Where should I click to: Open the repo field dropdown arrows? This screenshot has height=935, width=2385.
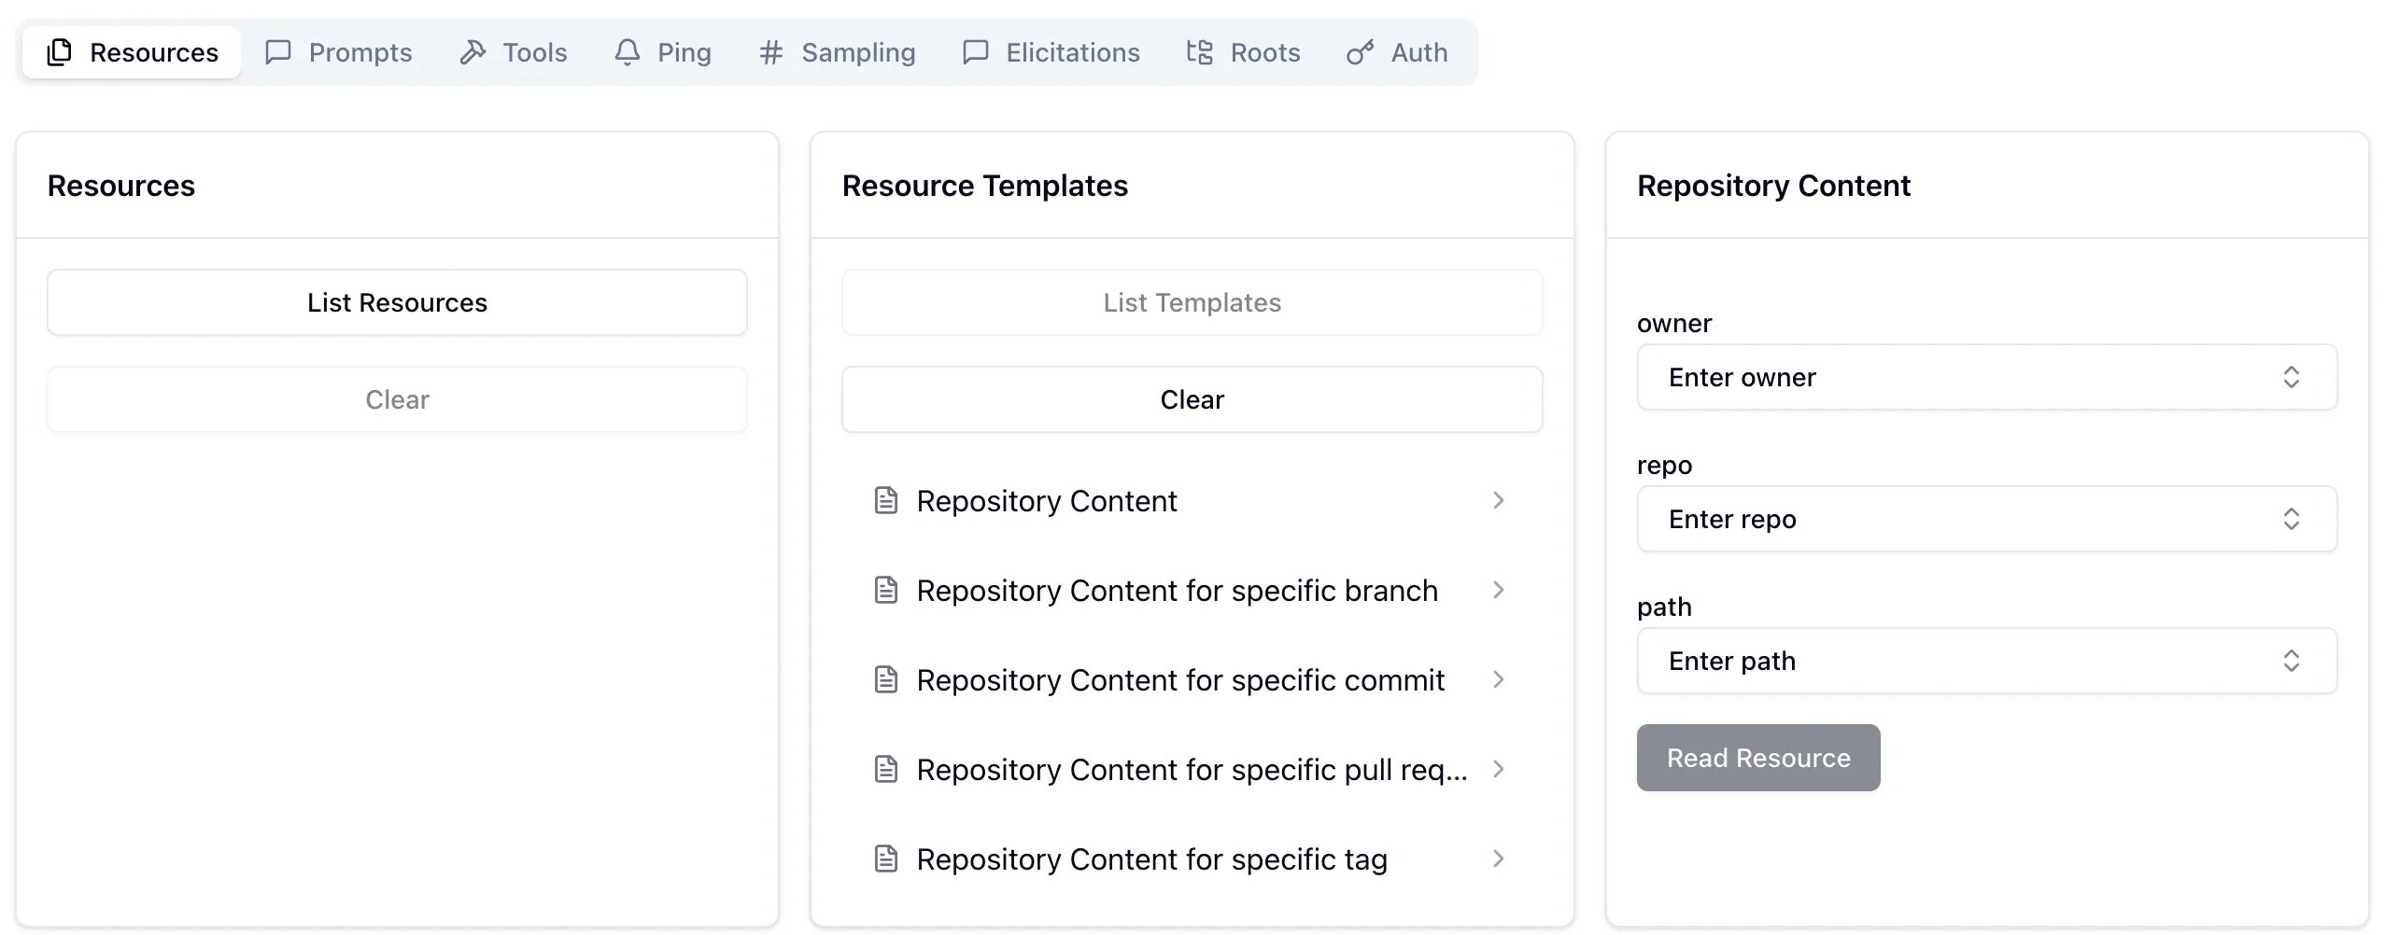pyautogui.click(x=2291, y=519)
